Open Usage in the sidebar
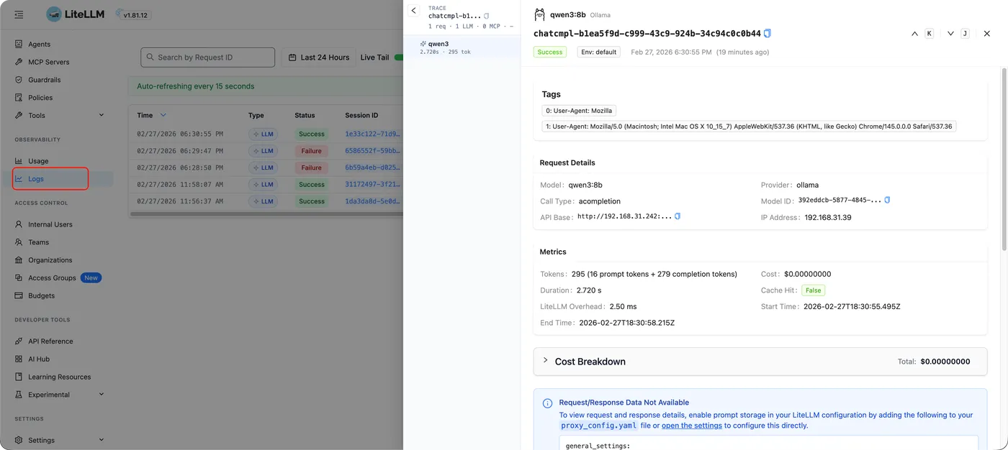 38,161
